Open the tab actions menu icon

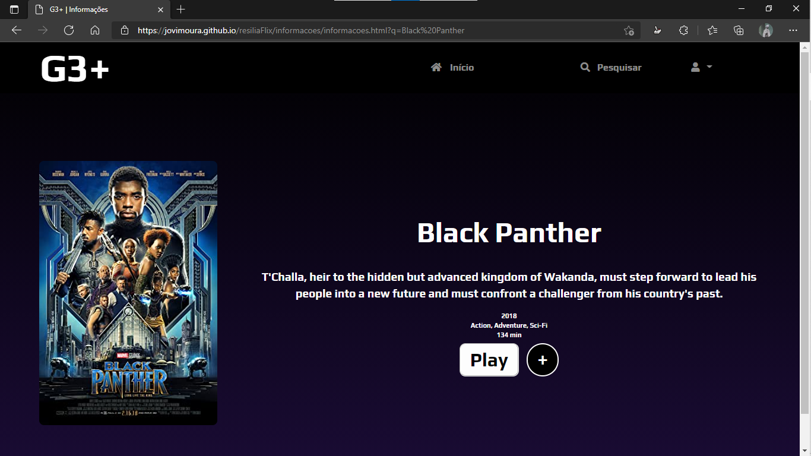pyautogui.click(x=14, y=9)
